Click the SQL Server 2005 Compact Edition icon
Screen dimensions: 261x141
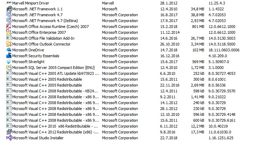[x=9, y=68]
